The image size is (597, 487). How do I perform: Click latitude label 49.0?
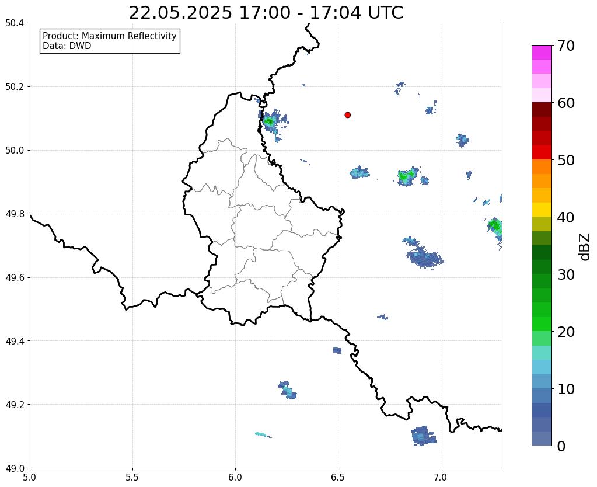(15, 468)
